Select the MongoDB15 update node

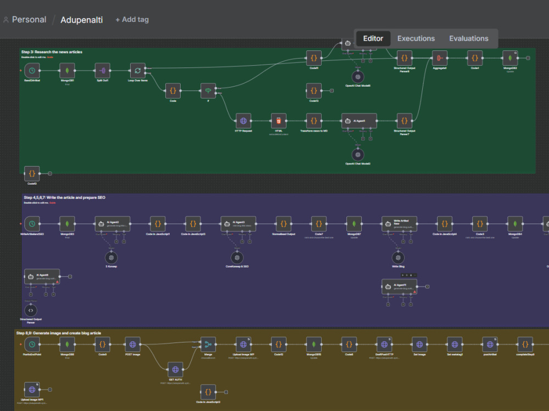pos(313,345)
